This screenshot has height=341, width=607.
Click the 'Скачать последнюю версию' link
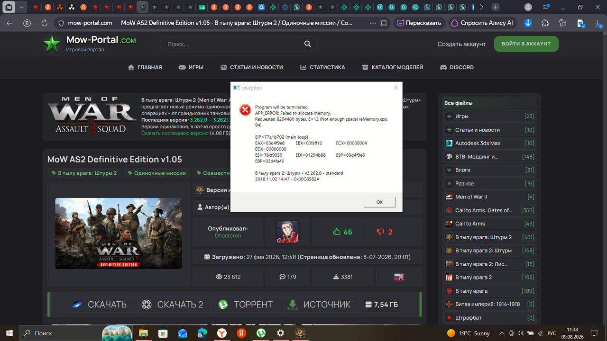click(175, 134)
